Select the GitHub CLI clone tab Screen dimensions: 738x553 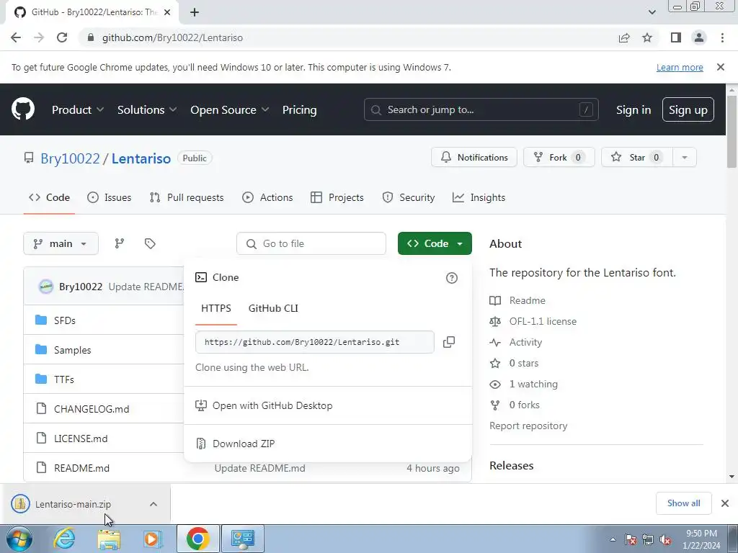pyautogui.click(x=273, y=308)
